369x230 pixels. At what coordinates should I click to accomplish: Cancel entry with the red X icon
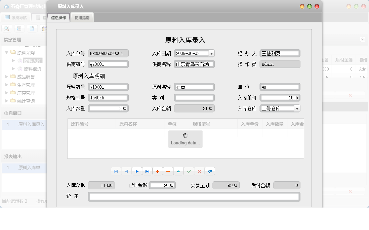199,171
